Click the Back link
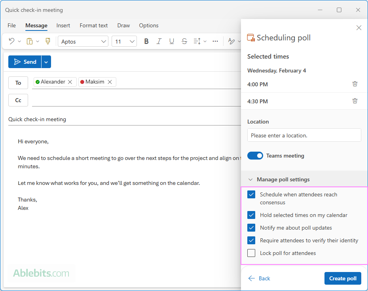Image resolution: width=368 pixels, height=291 pixels. tap(259, 278)
